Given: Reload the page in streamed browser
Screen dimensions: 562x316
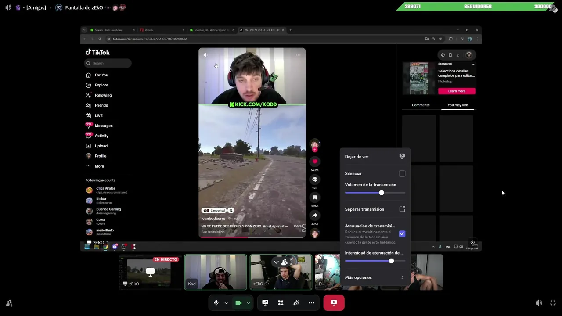Looking at the screenshot, I should click(x=100, y=39).
